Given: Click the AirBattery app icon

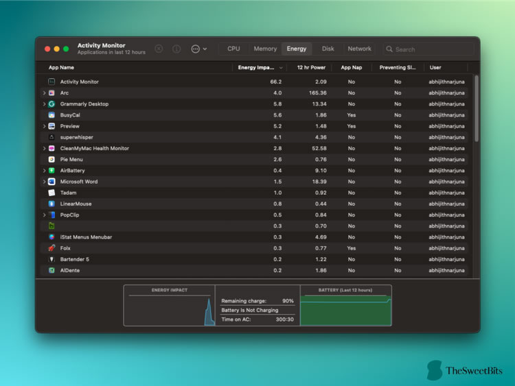Looking at the screenshot, I should [x=51, y=171].
